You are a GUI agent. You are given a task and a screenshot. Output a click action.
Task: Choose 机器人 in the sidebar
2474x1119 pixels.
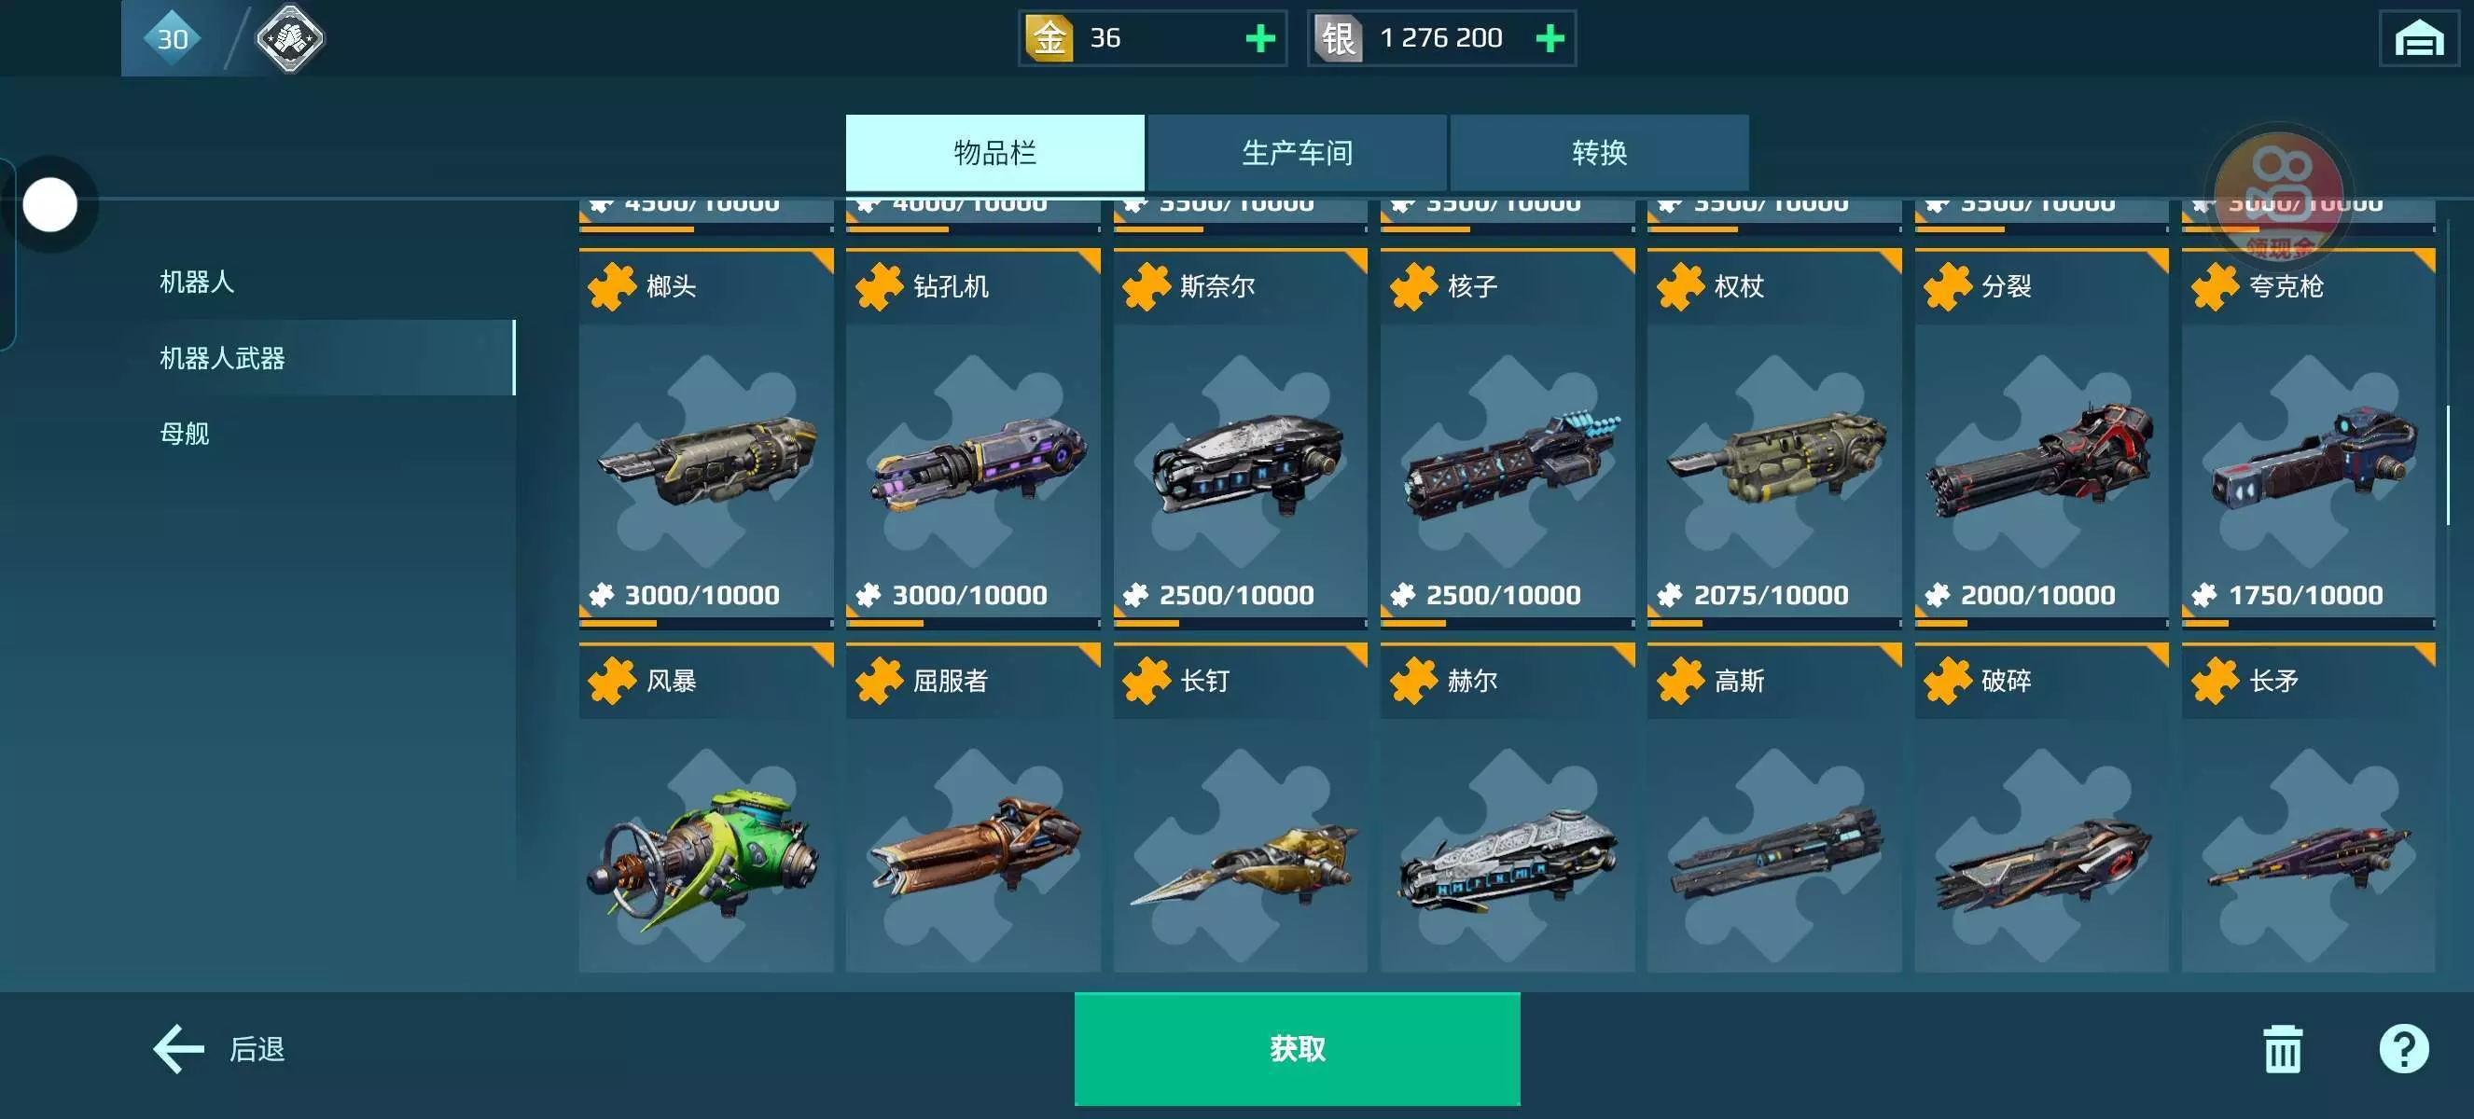[x=197, y=283]
